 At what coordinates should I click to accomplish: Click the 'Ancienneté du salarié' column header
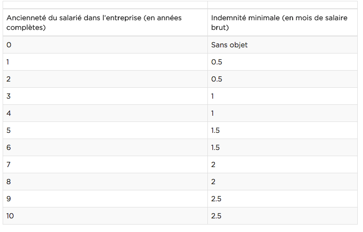(x=94, y=22)
